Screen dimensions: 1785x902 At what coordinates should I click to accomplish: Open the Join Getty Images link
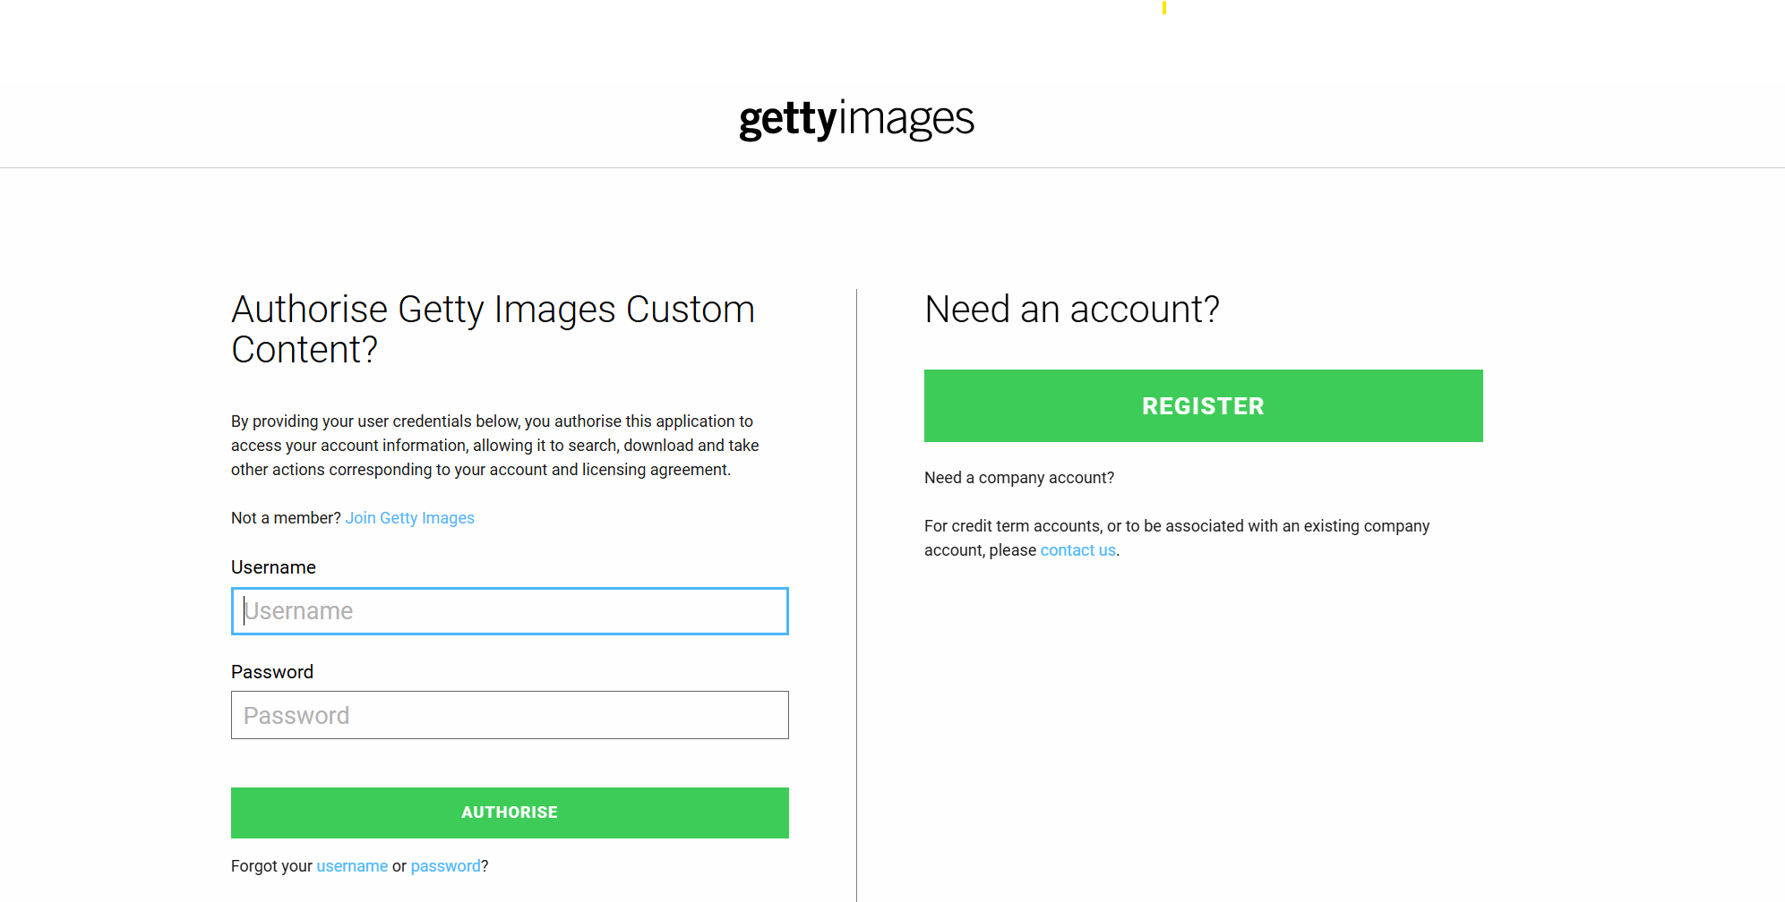(x=409, y=518)
